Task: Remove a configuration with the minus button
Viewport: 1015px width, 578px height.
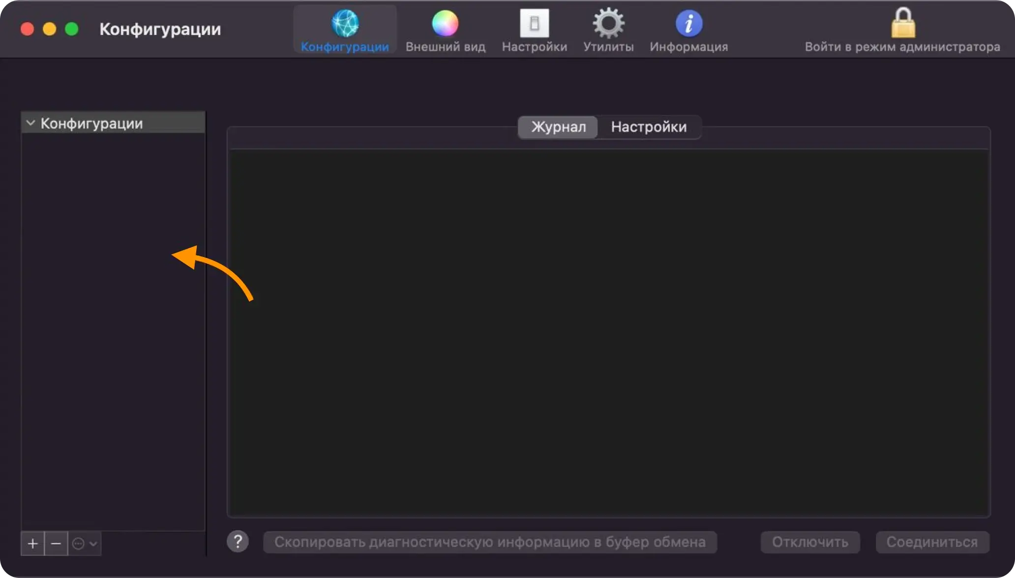Action: click(56, 544)
